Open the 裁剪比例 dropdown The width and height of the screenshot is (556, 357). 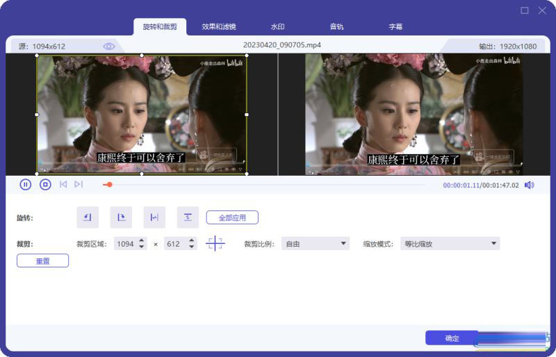click(316, 244)
